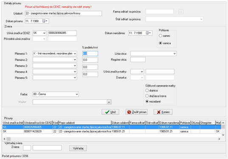Open calendar picker for Dátum prísunu

click(x=45, y=21)
